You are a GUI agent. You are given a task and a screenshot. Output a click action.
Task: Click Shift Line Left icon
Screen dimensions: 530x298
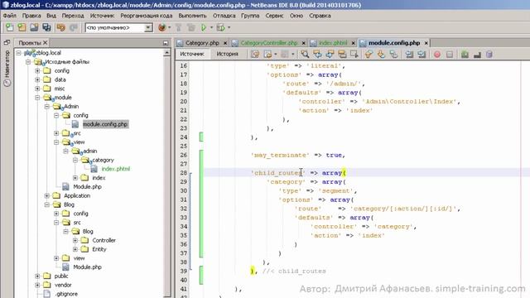(409, 54)
